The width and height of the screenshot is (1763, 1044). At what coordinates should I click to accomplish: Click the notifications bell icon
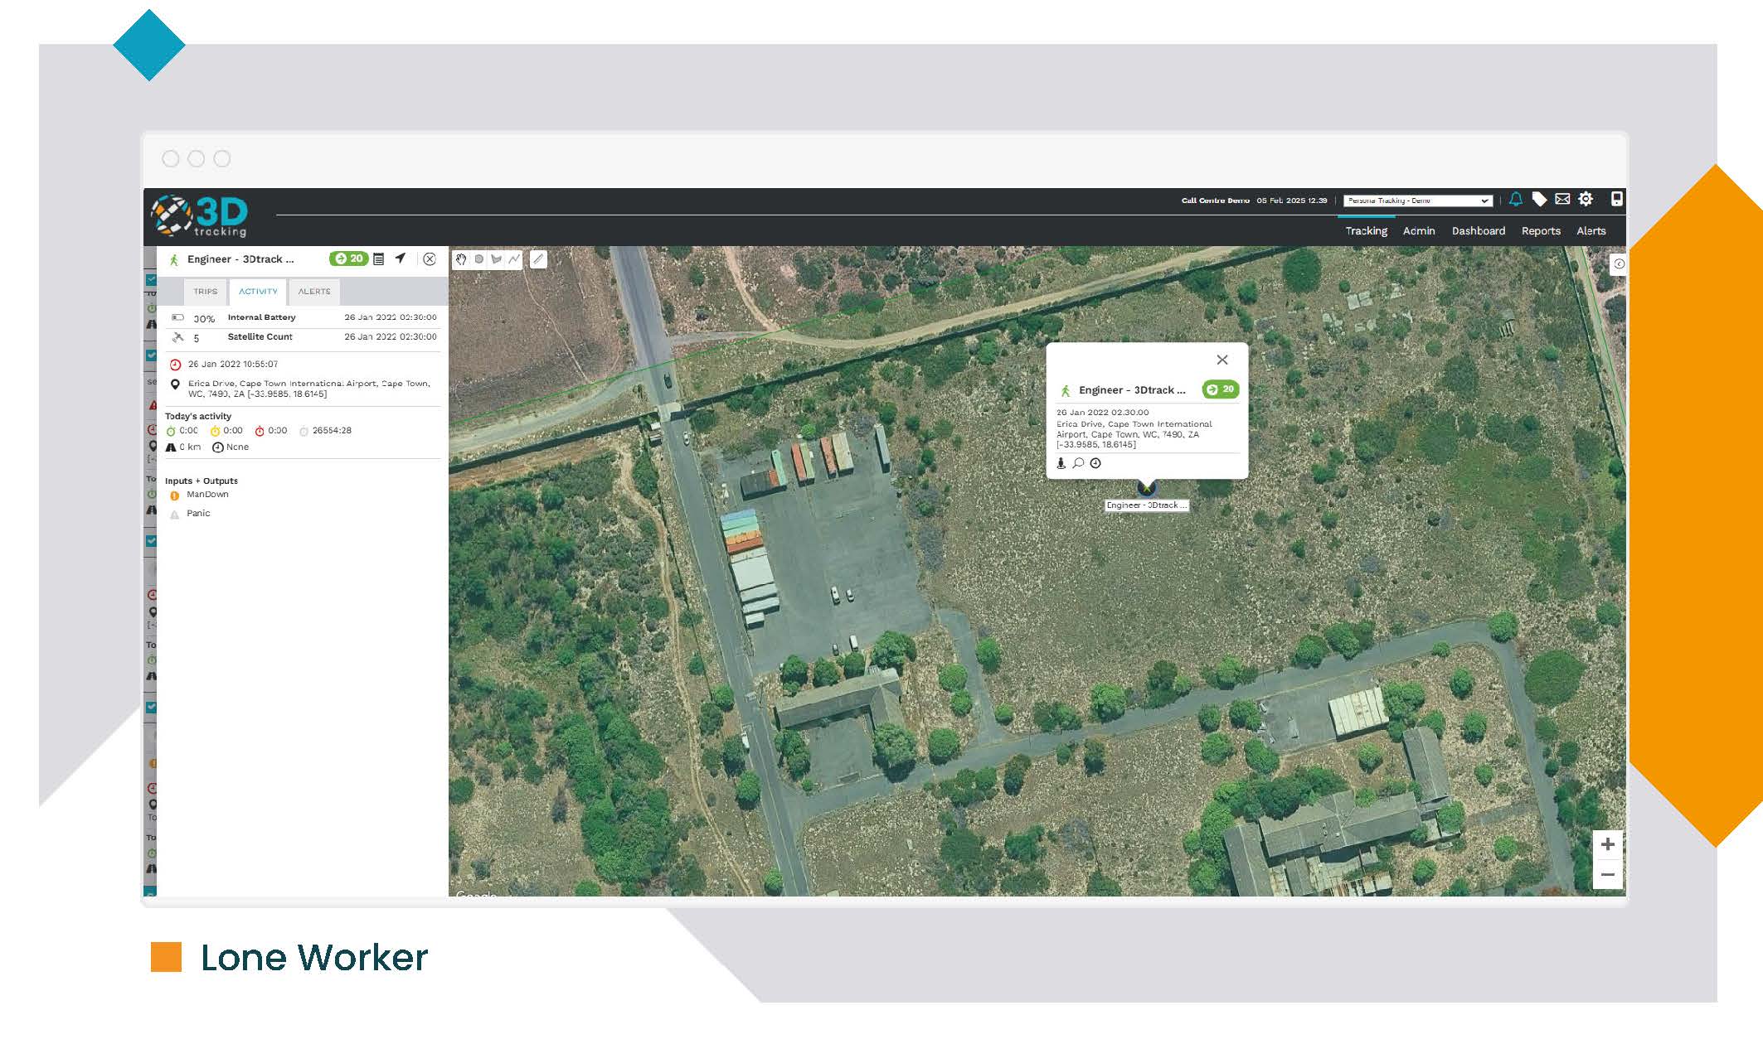[1515, 200]
